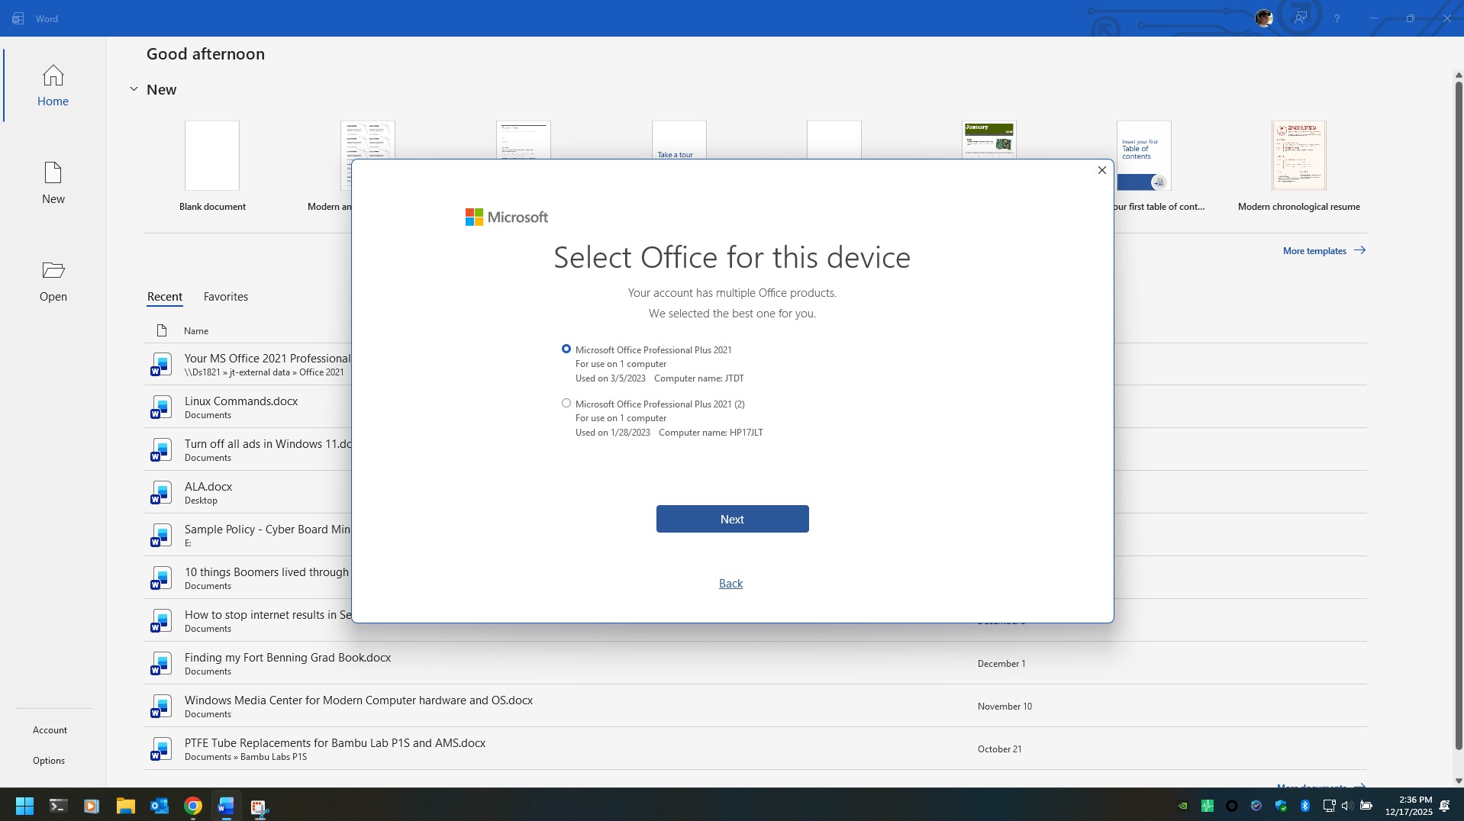Open Account settings in the sidebar
This screenshot has width=1464, height=821.
pos(50,730)
